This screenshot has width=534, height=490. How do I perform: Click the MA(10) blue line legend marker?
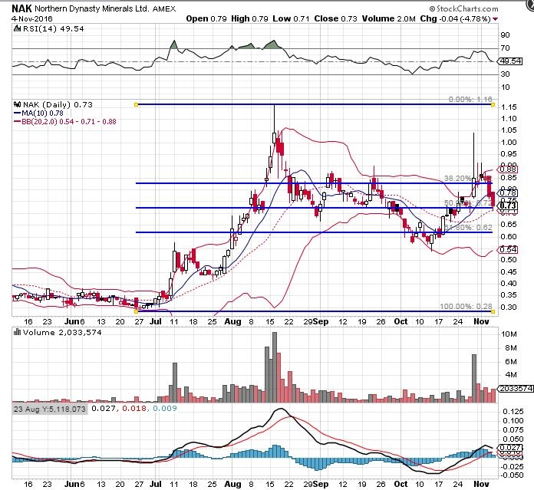coord(17,113)
